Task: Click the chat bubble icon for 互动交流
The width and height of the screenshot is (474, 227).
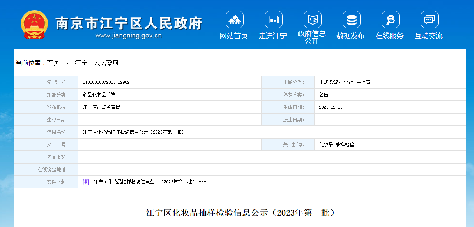Action: coord(429,19)
